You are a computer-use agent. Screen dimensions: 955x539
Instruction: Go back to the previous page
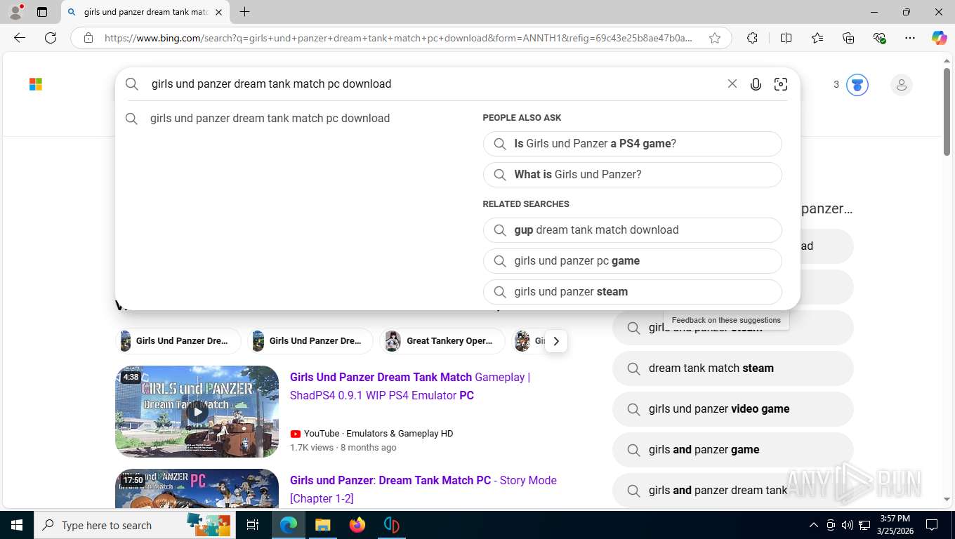pyautogui.click(x=20, y=38)
